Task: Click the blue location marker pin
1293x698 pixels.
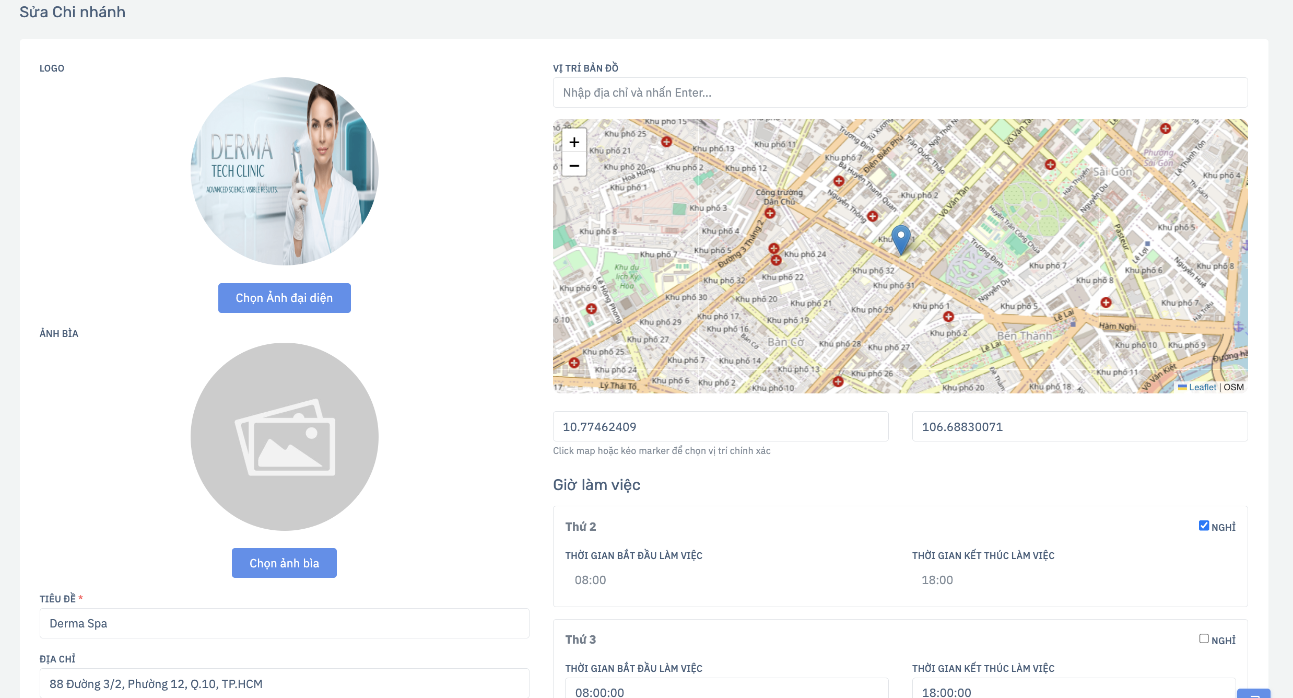Action: click(901, 240)
